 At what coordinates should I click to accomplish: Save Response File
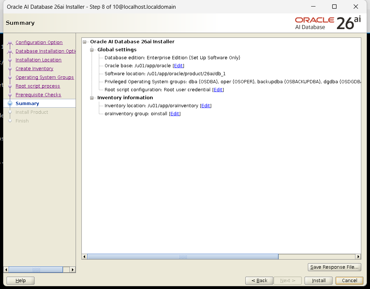pos(334,267)
